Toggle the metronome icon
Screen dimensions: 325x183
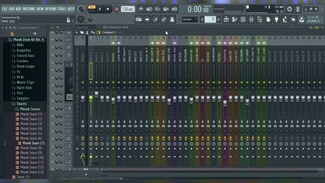click(x=141, y=9)
